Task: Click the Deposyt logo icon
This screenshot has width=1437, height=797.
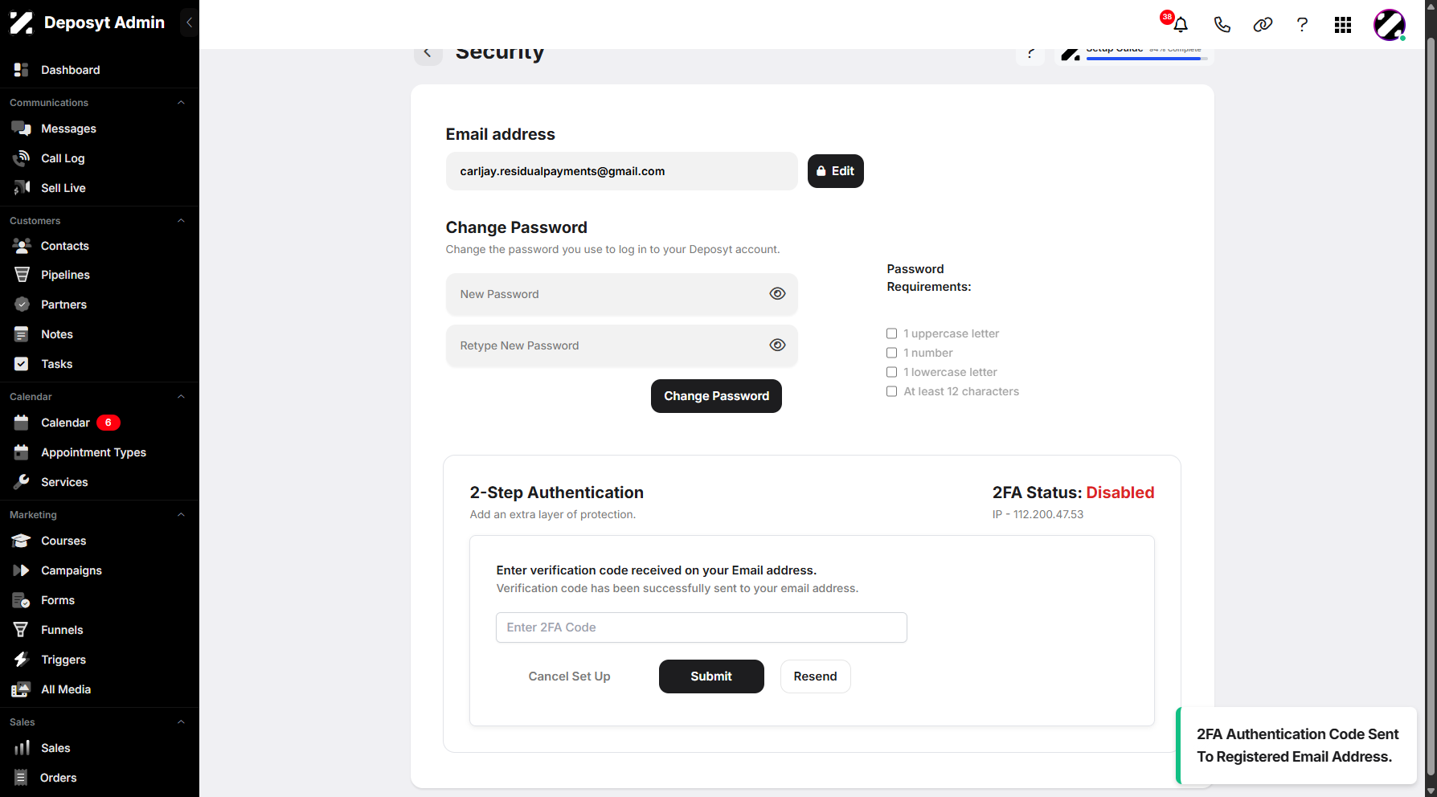Action: tap(22, 22)
